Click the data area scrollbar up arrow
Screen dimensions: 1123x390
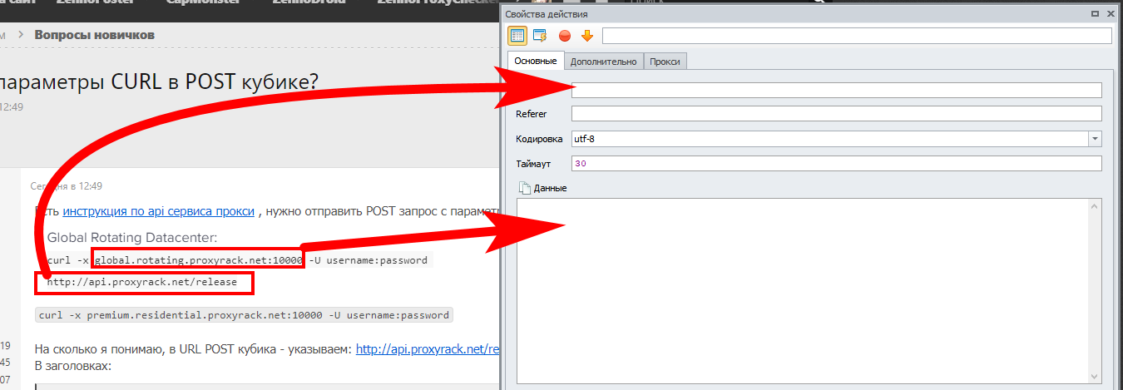(1096, 205)
